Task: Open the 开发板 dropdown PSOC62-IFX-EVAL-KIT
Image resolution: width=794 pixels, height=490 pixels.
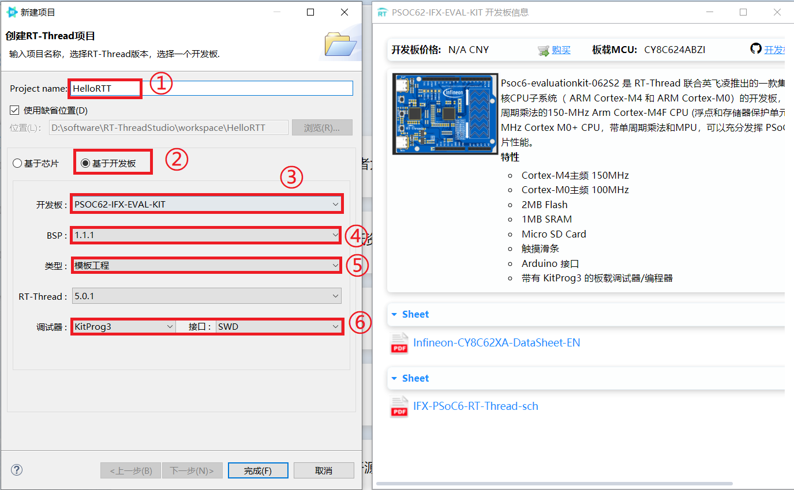Action: point(207,203)
